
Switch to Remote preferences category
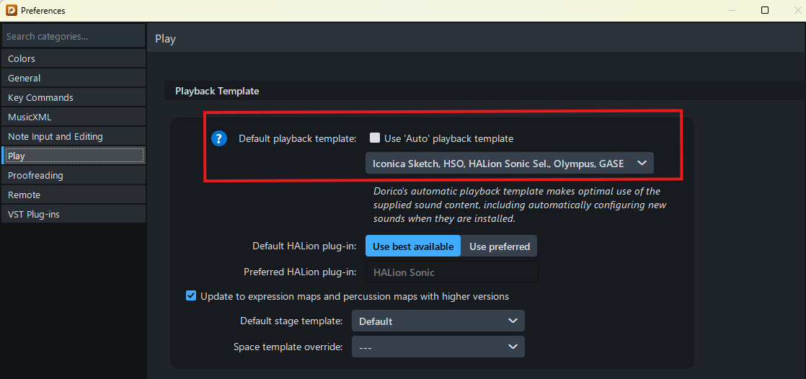[x=73, y=195]
